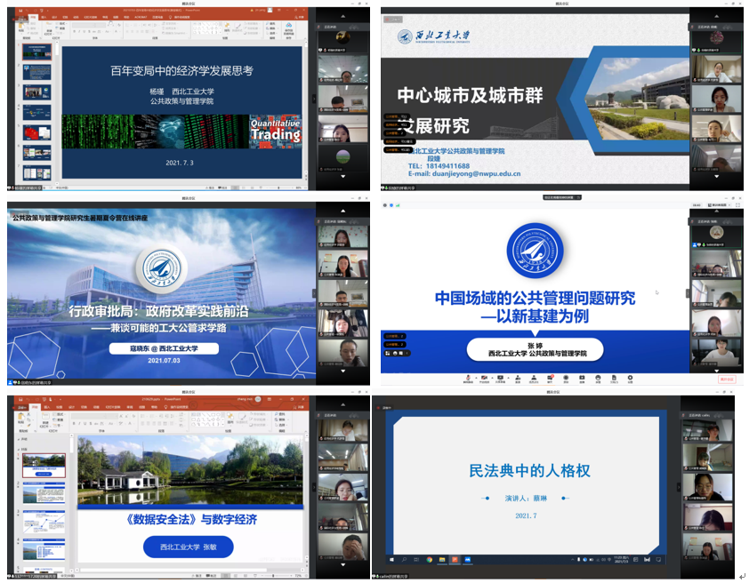Viewport: 749px width, 583px height.
Task: Open Members list icon in meeting toolbar
Action: 533,379
